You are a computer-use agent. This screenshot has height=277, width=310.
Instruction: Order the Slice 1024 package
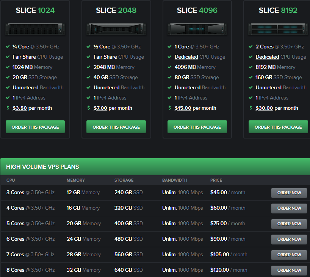point(35,127)
